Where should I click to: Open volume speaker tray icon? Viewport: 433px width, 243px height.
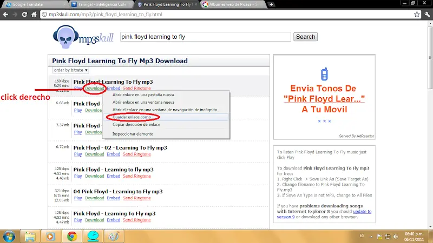(x=396, y=237)
